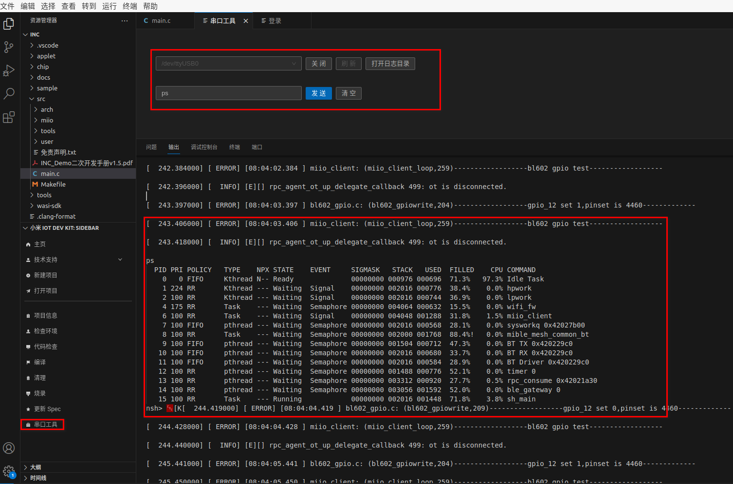Click the 编译 build icon
733x484 pixels.
28,363
